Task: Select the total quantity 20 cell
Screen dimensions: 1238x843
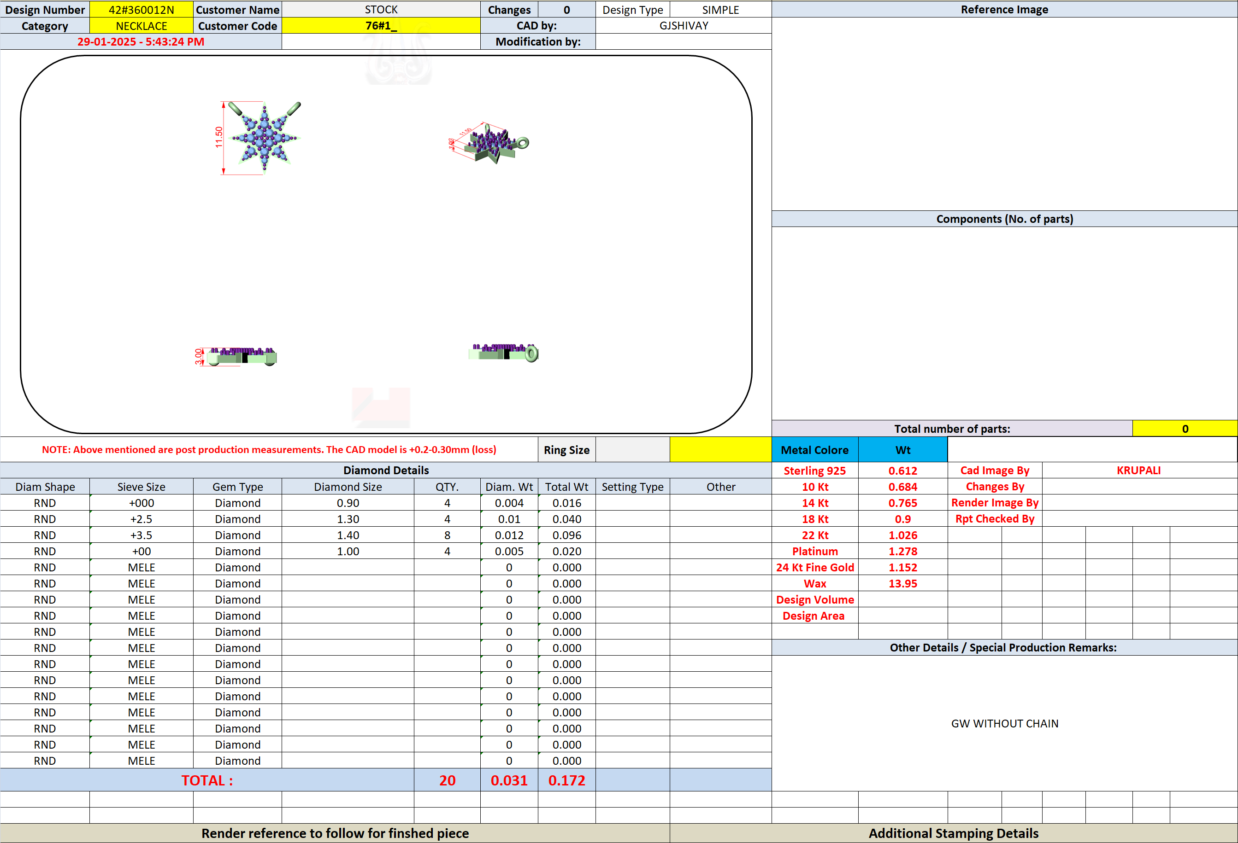Action: coord(447,779)
